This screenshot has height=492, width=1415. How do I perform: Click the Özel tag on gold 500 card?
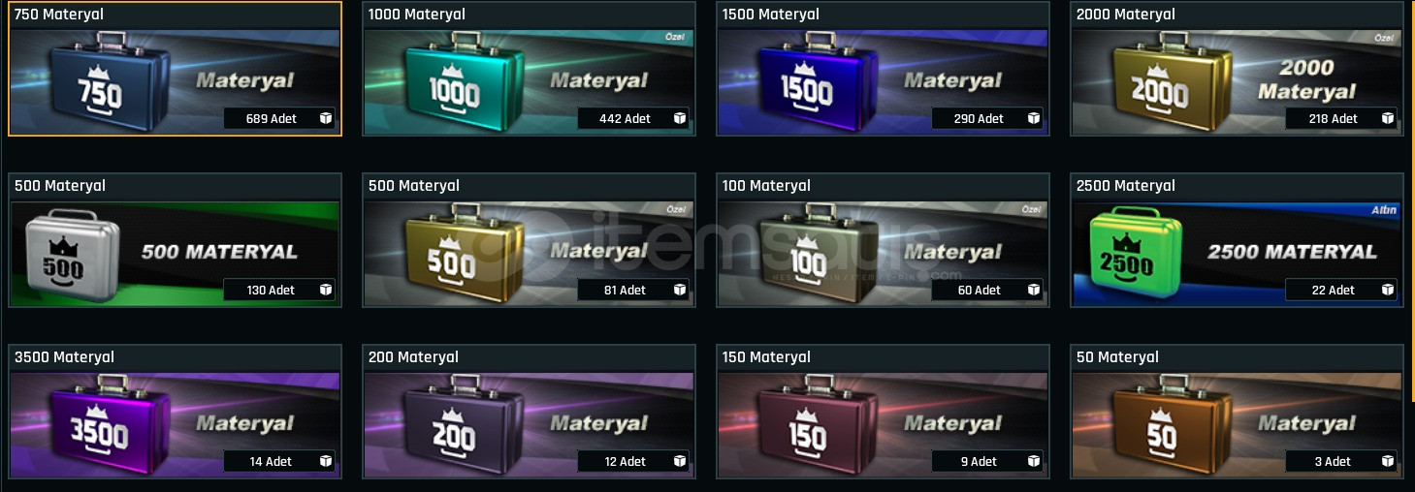(x=676, y=209)
